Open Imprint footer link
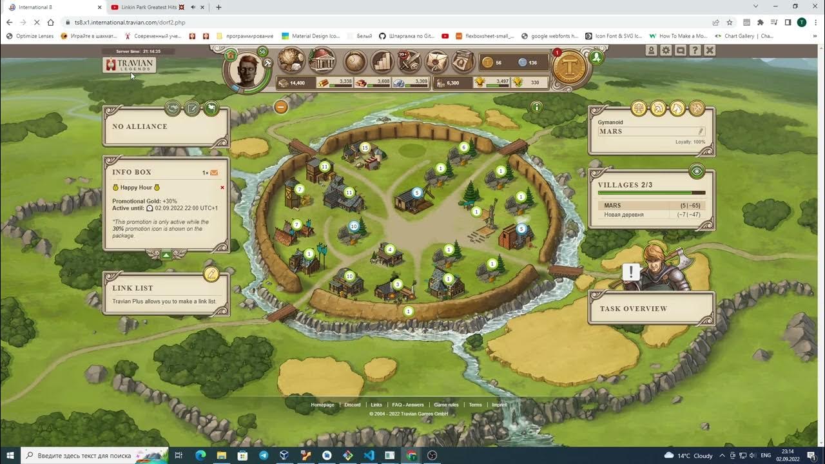The width and height of the screenshot is (825, 464). pos(500,405)
